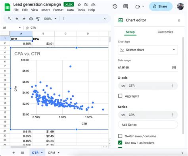Viewport: 188px width, 156px height.
Task: Open the Google Sheets home icon
Action: (x=8, y=7)
